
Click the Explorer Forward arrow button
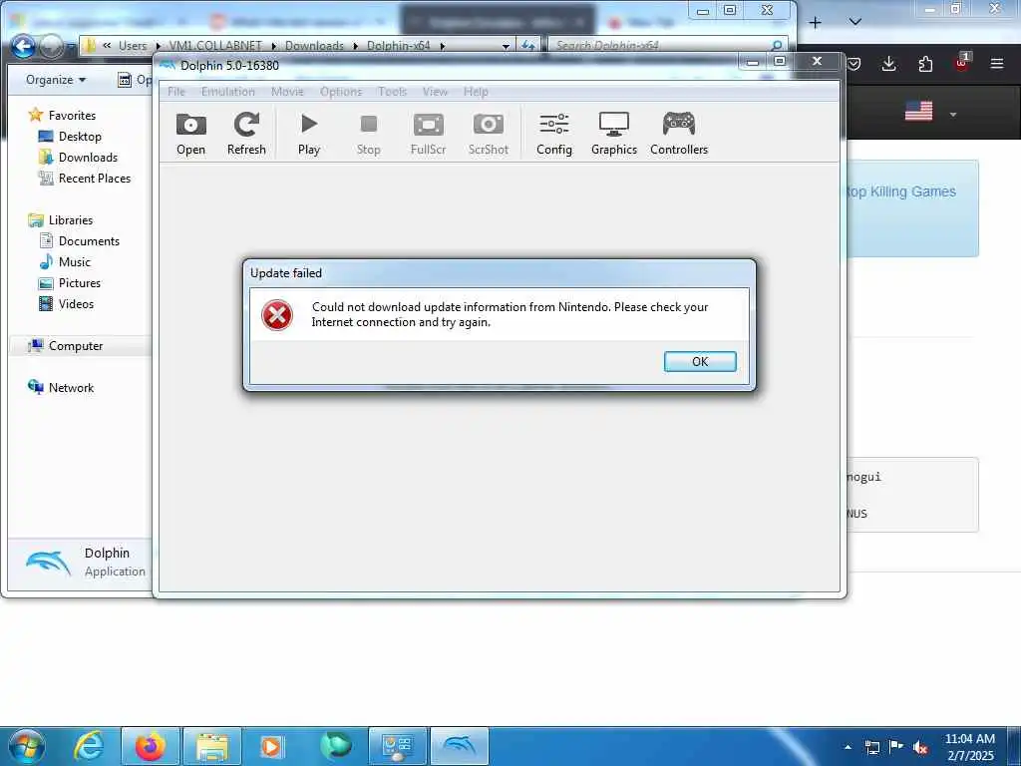[51, 46]
